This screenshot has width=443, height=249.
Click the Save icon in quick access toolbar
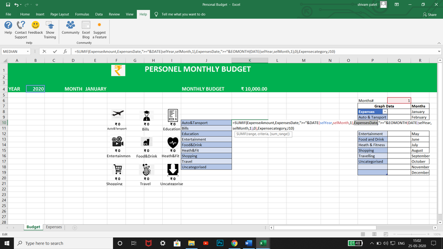point(8,4)
